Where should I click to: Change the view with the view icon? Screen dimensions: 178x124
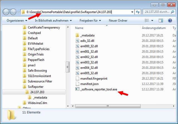point(147,21)
